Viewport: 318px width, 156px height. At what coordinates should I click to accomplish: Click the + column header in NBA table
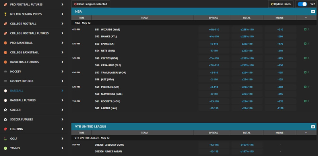306,18
